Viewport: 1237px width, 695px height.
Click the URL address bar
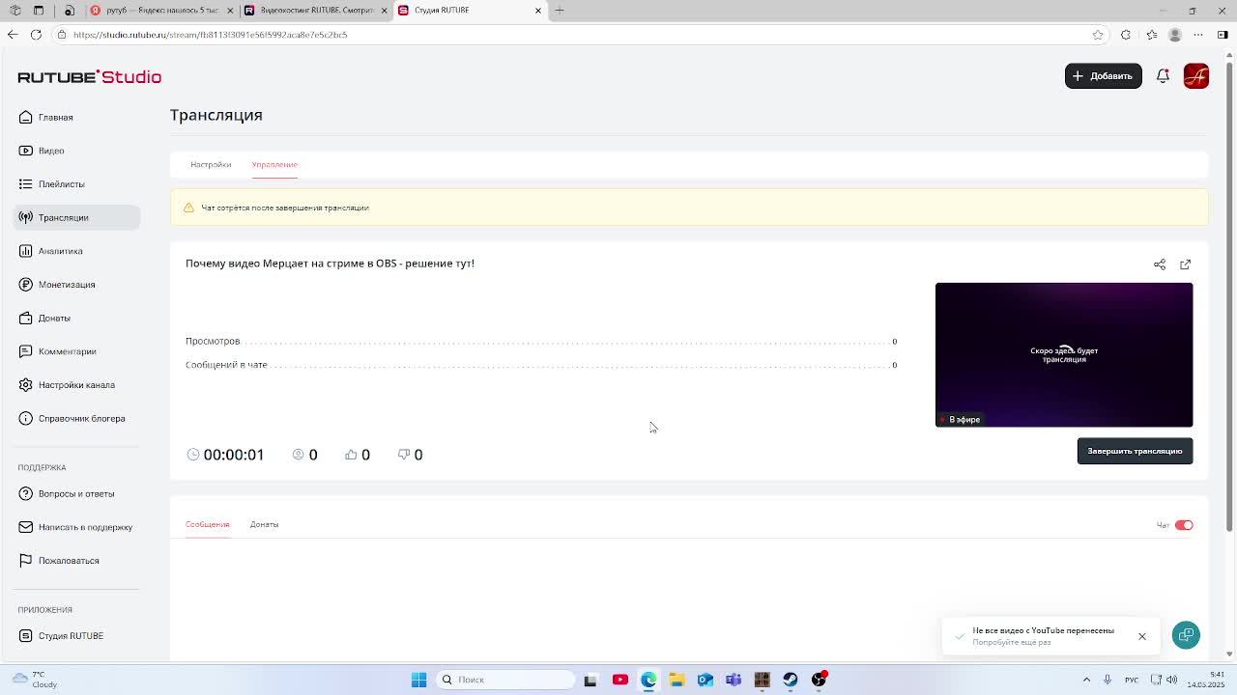tap(580, 35)
